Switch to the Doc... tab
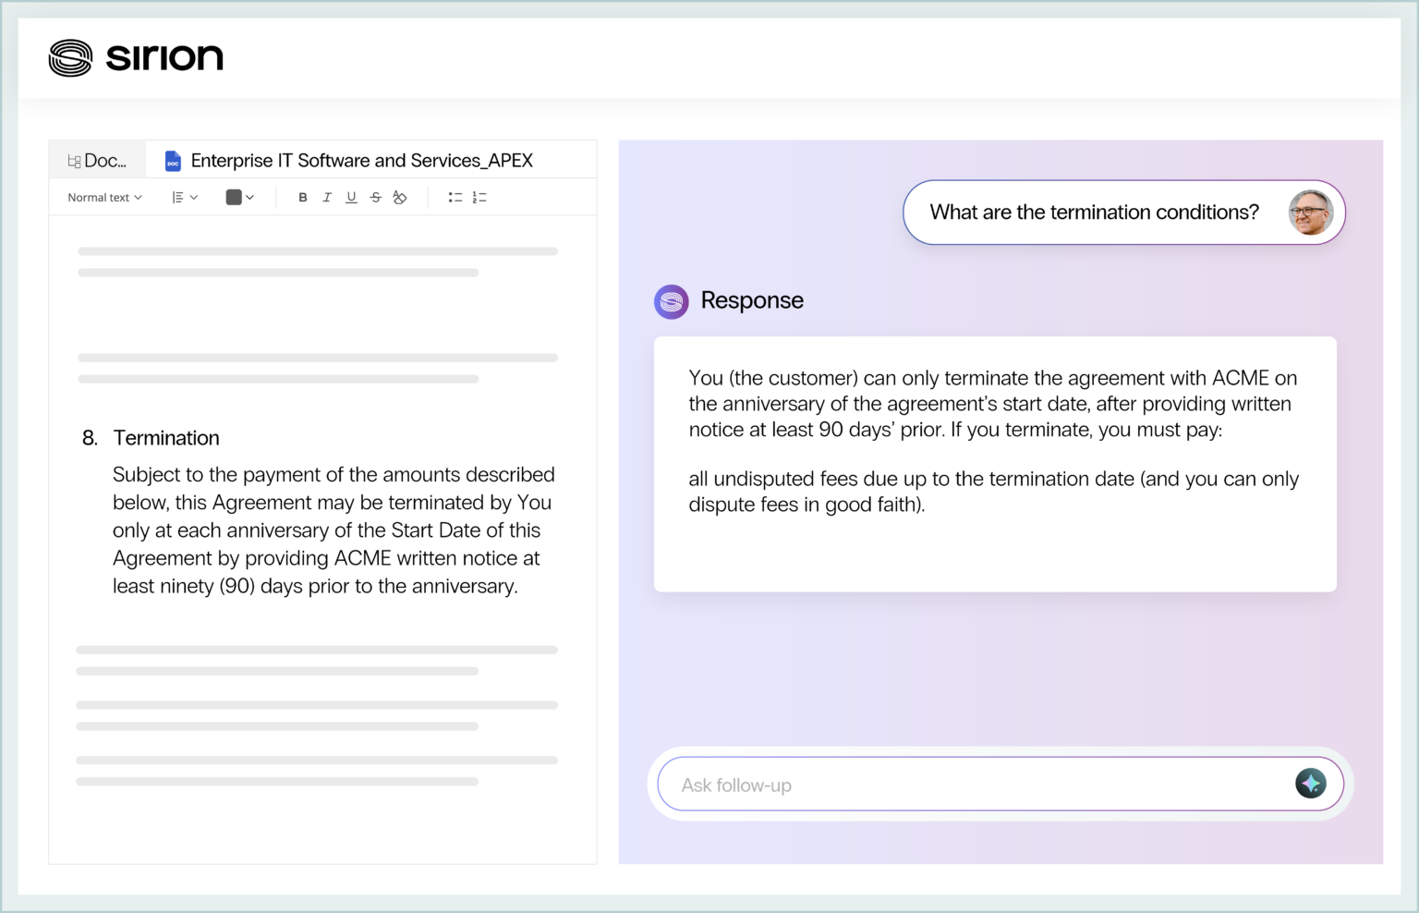1419x913 pixels. point(97,161)
